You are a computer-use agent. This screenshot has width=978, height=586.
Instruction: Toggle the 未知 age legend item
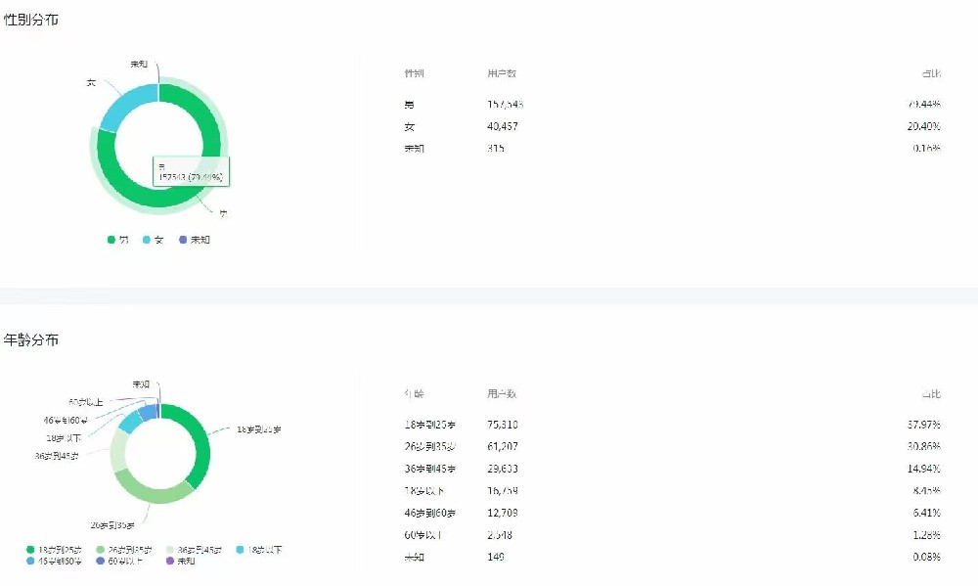(181, 561)
